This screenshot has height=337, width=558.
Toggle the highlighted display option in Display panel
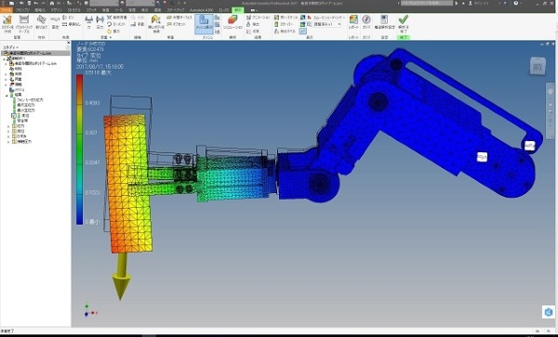[303, 32]
